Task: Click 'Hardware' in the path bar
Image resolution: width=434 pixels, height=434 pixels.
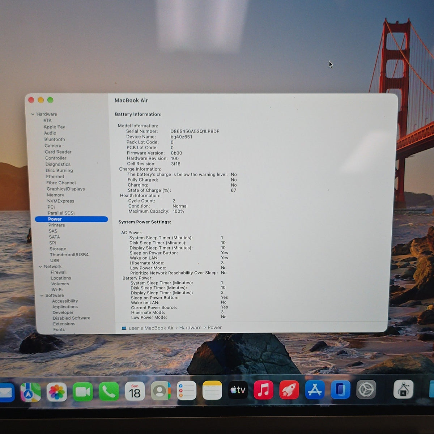Action: pyautogui.click(x=190, y=328)
